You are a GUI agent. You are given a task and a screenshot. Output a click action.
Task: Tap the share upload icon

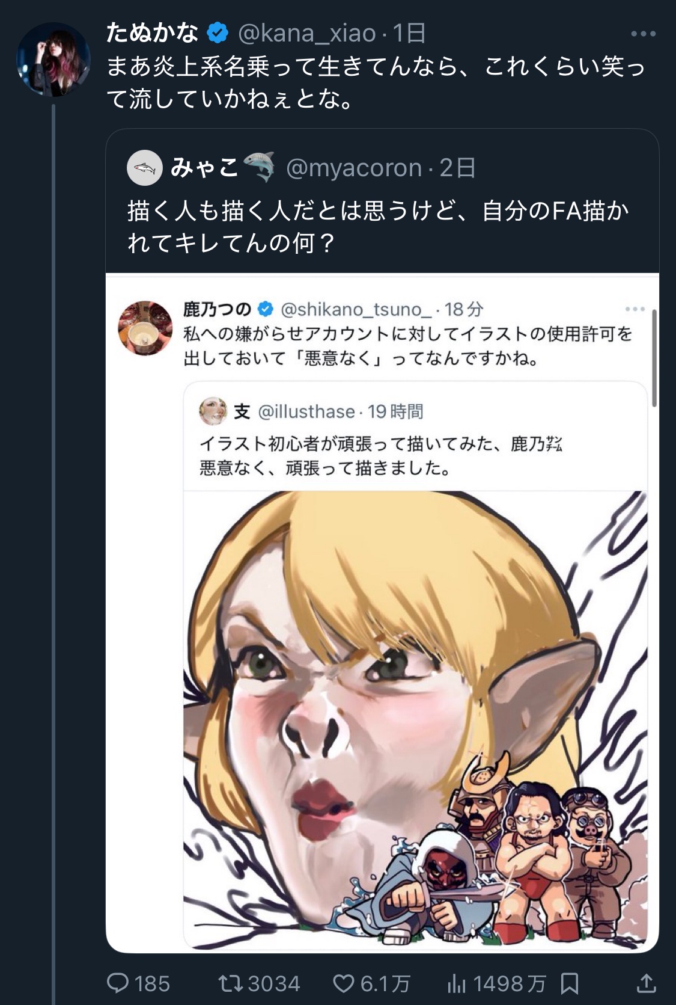(645, 983)
